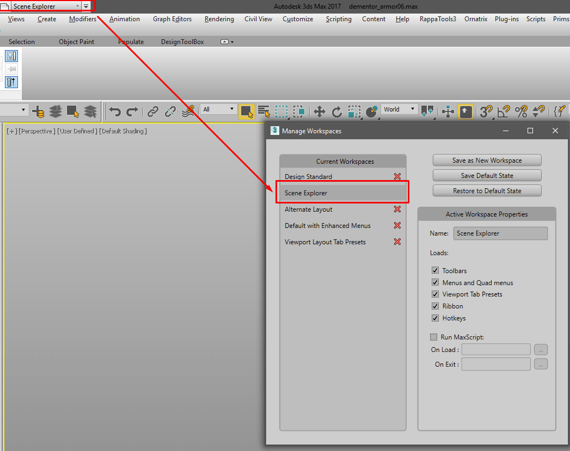Open the Perspective viewport label menu
Viewport: 570px width, 451px height.
tap(37, 131)
